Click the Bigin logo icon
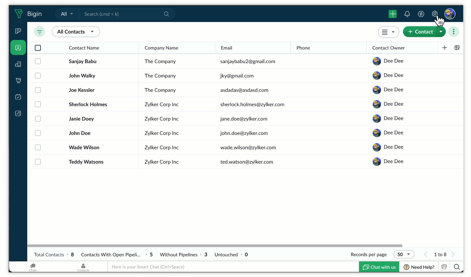 (19, 14)
